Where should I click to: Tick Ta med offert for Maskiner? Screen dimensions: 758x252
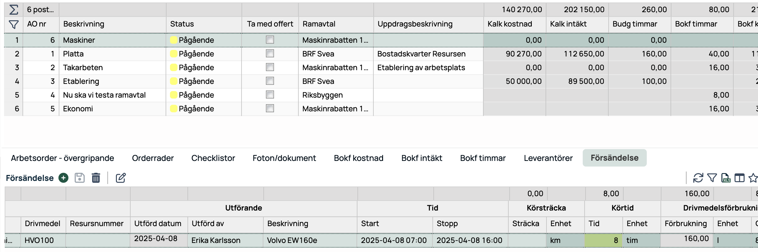click(x=270, y=40)
